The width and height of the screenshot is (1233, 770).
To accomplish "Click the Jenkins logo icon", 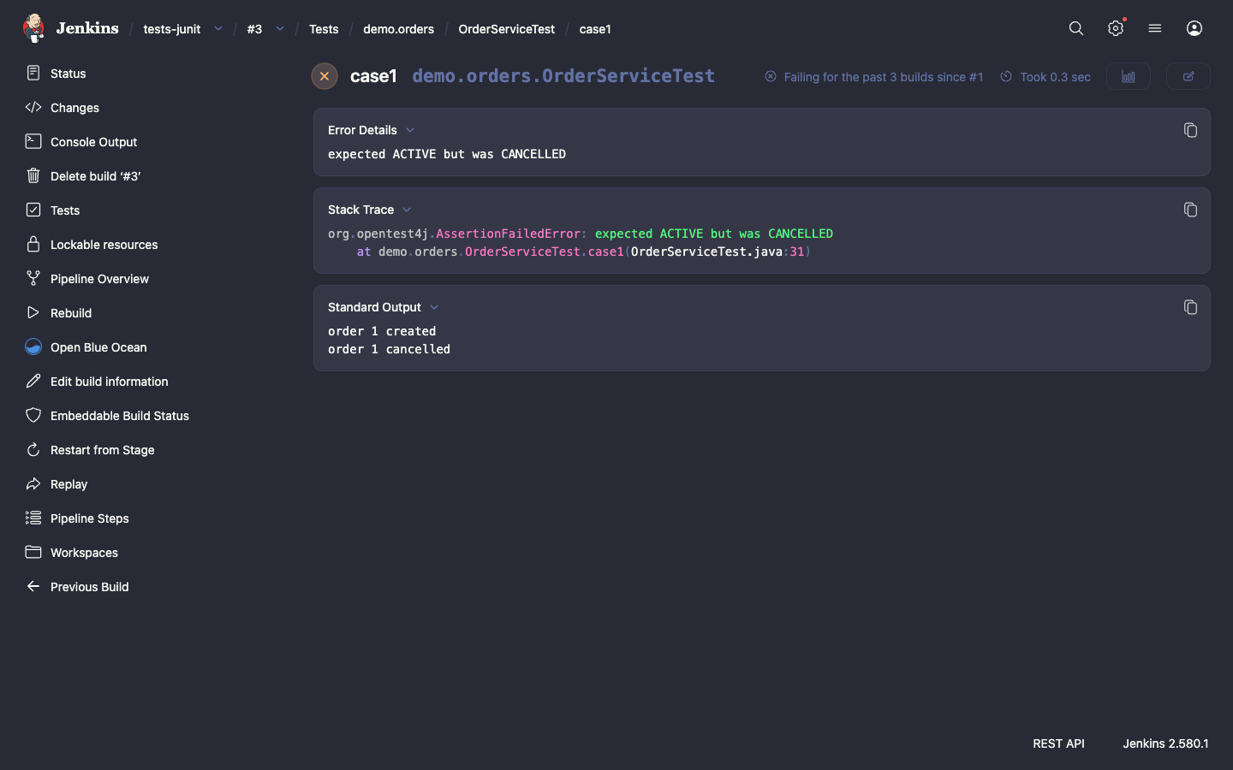I will pos(33,28).
